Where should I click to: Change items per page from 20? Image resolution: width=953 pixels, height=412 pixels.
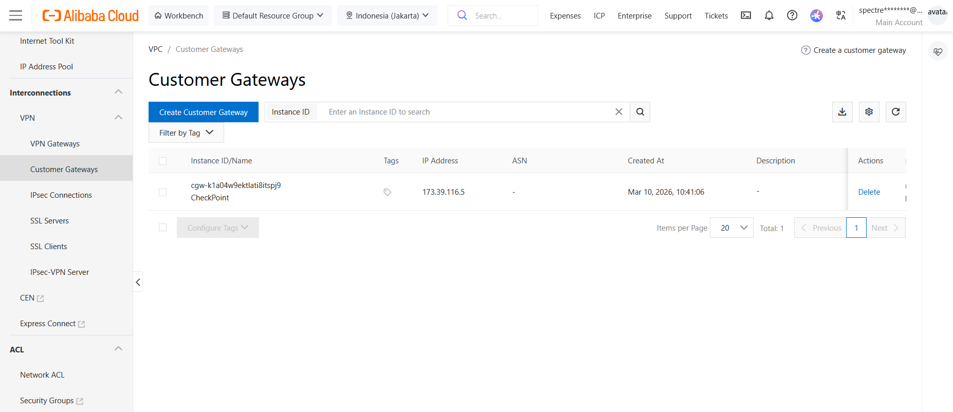[731, 228]
